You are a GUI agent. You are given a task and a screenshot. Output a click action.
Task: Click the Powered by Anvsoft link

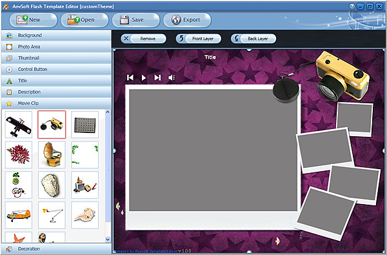[146, 251]
